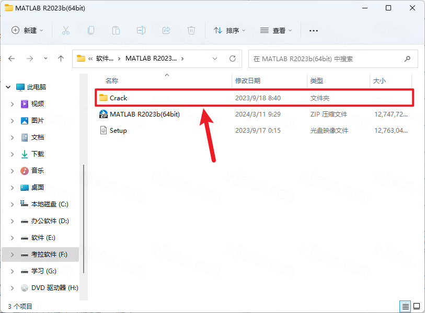Select the Setup disc image file

[118, 131]
